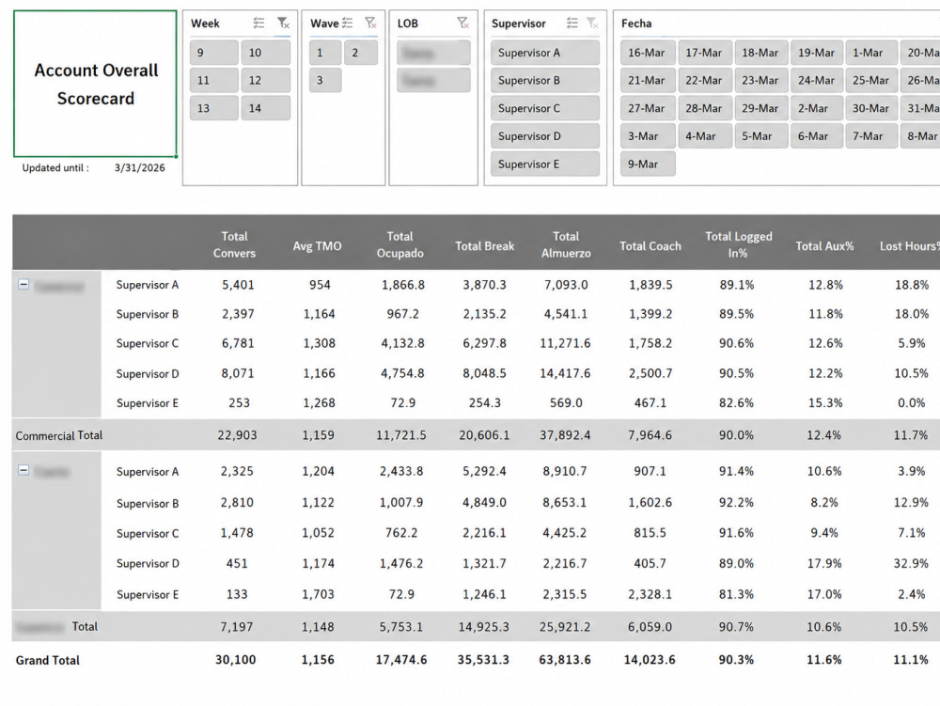The height and width of the screenshot is (706, 940).
Task: Select 7-Mar in the Fecha slicer
Action: tap(871, 136)
